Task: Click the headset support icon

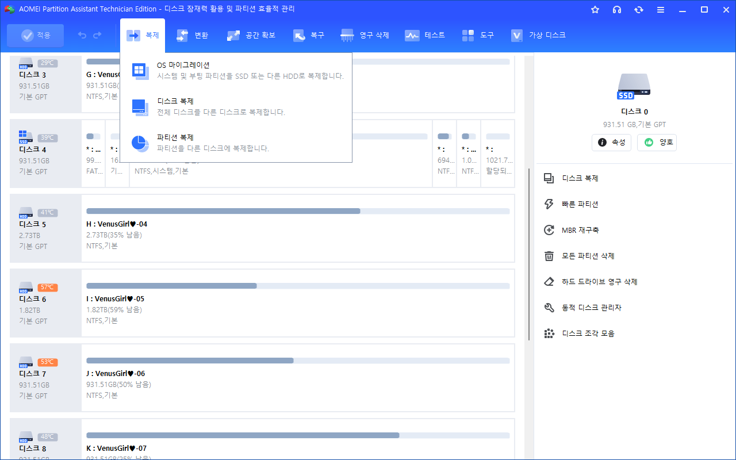Action: point(617,10)
